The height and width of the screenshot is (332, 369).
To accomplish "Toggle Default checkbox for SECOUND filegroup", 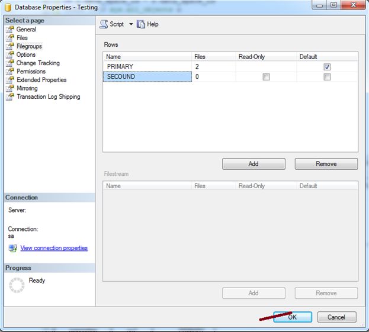I will point(327,77).
